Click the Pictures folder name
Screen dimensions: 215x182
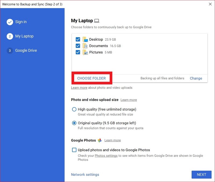(x=96, y=52)
